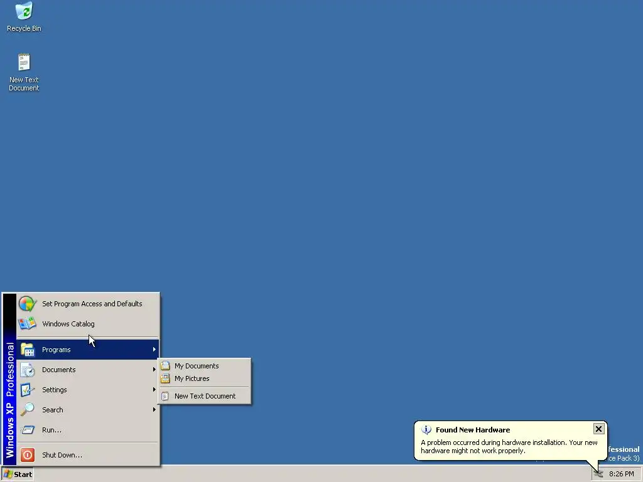The image size is (643, 482).
Task: Click the My Pictures folder icon
Action: [165, 378]
